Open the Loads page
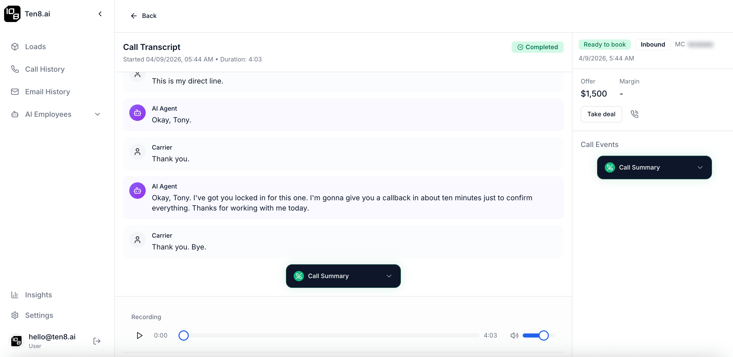Screen dimensions: 733x357 pos(57,47)
